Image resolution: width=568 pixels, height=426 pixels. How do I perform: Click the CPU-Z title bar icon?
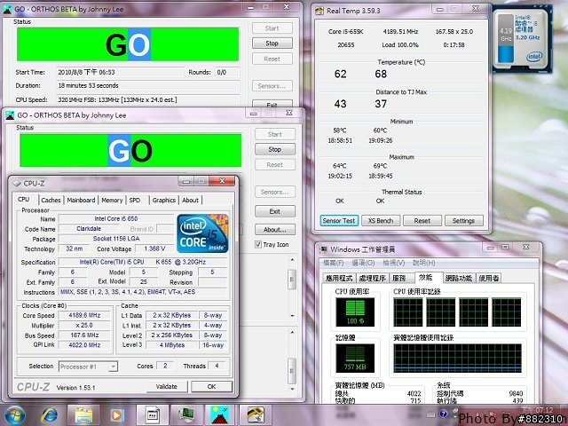point(17,184)
